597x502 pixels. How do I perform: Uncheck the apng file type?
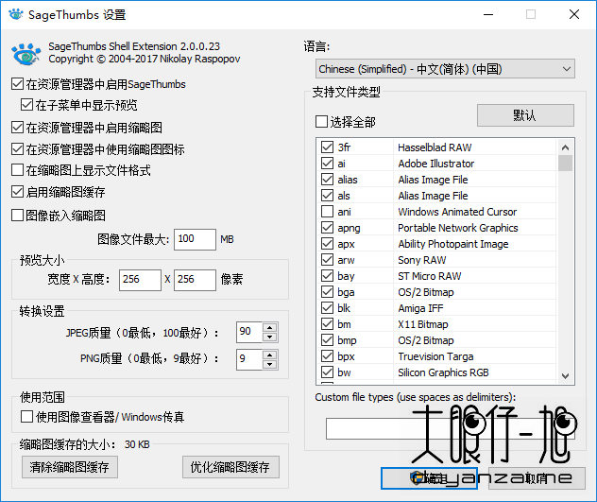[x=327, y=228]
